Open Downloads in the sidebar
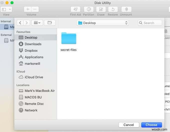170x132 pixels. point(35,44)
